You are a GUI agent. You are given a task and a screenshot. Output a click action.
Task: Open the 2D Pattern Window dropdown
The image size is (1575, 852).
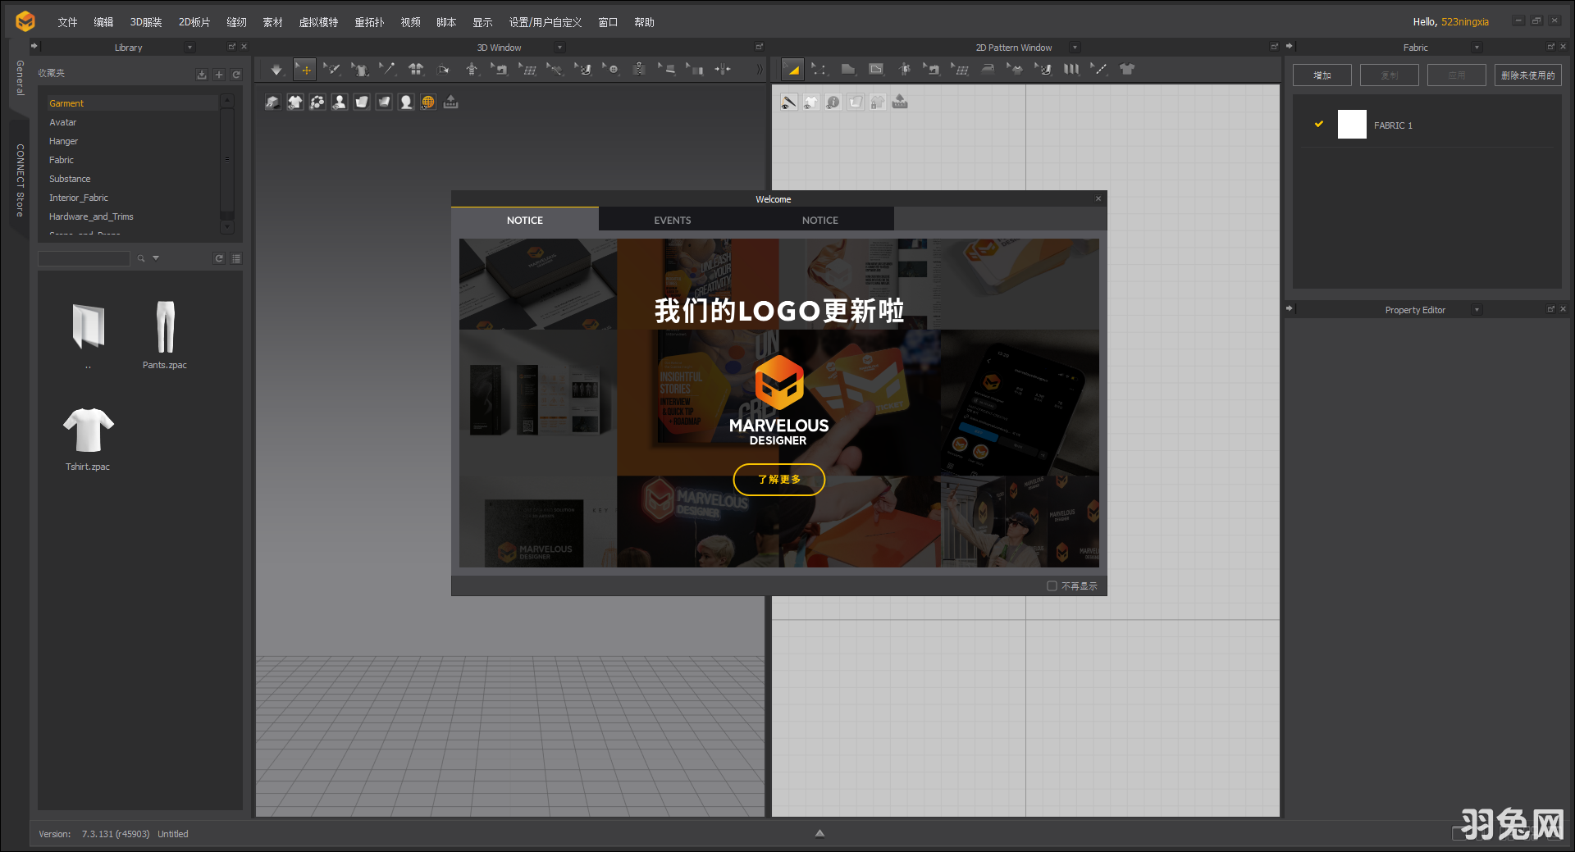click(1074, 47)
